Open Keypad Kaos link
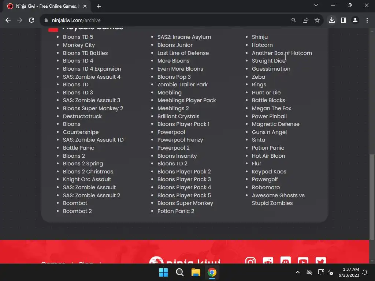Image resolution: width=375 pixels, height=281 pixels. [269, 172]
